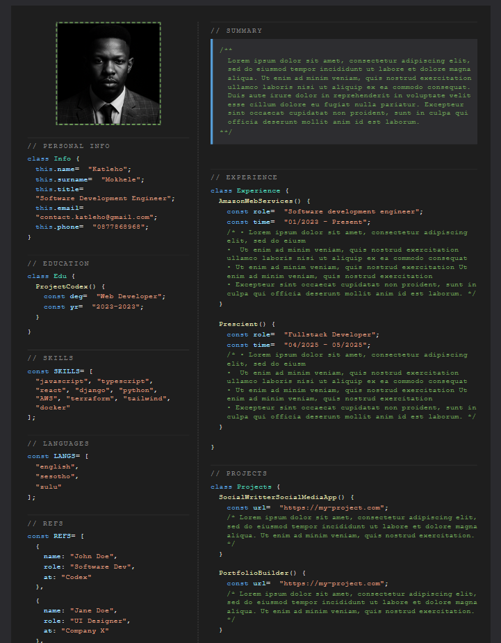Click the role "UI Designer"
501x643 pixels.
pyautogui.click(x=100, y=621)
